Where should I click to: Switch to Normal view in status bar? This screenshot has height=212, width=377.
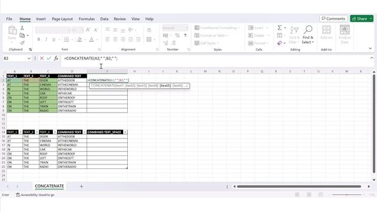click(x=297, y=195)
